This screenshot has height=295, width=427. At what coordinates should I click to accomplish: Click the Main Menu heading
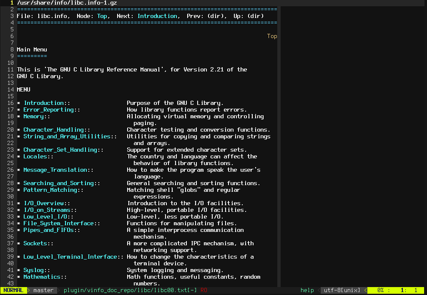[x=32, y=49]
